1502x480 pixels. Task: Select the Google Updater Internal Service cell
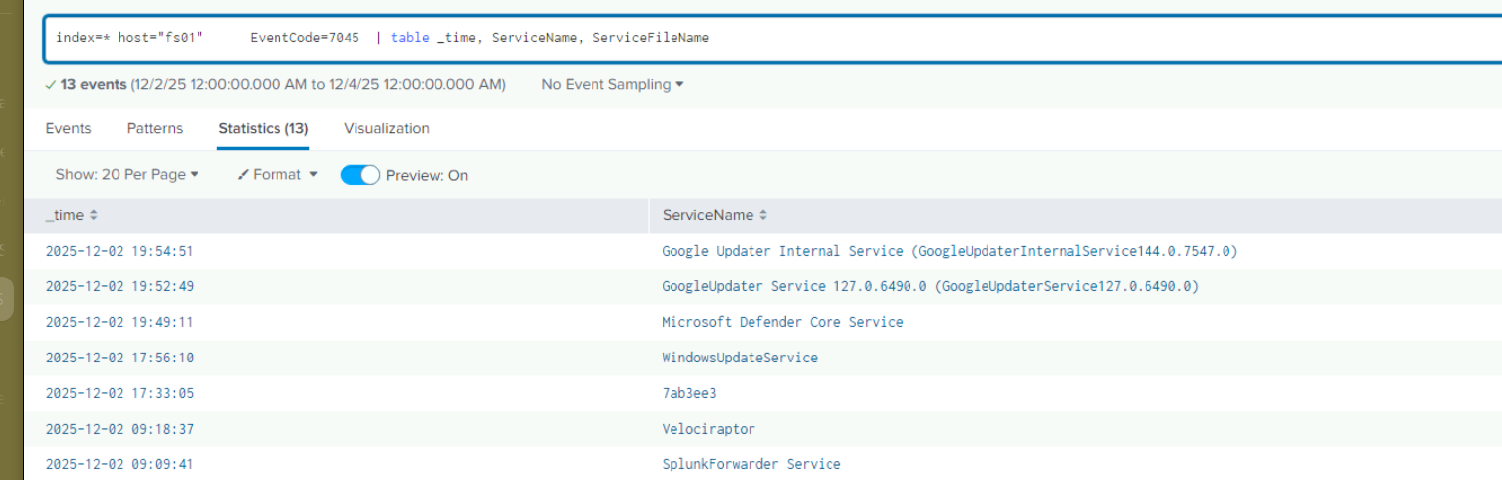tap(949, 251)
